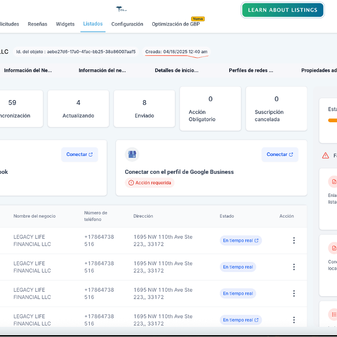Viewport: 337px width, 337px height.
Task: Open the fourth row's 'En tiempo real' external link
Action: pos(241,320)
